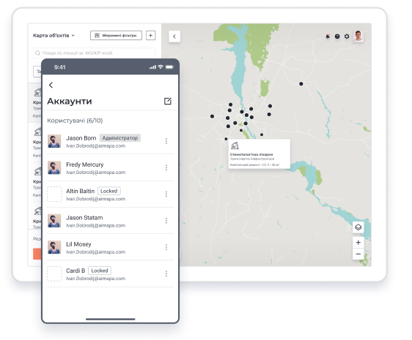Open the help question mark icon

(337, 37)
